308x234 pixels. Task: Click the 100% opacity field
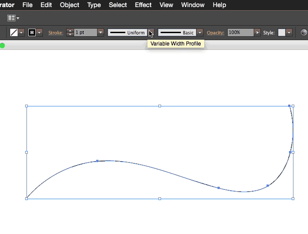click(x=240, y=32)
